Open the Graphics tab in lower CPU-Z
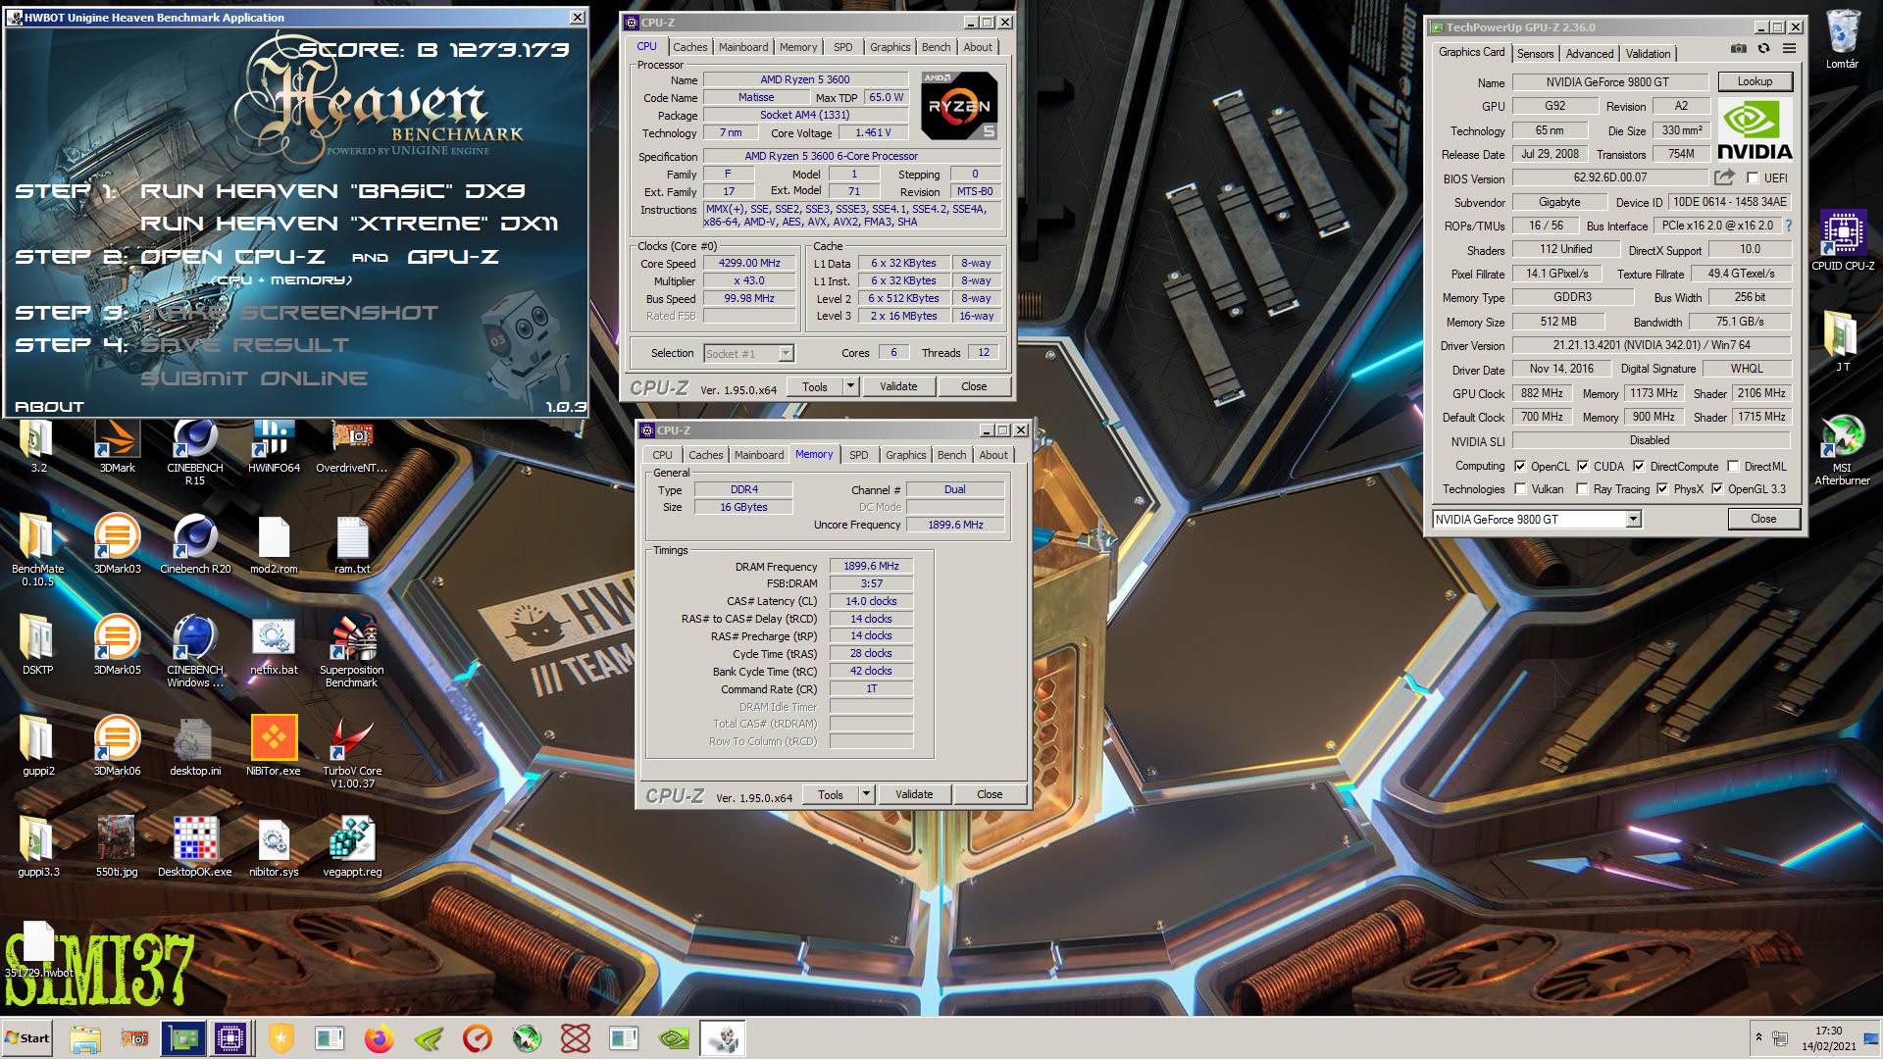This screenshot has height=1059, width=1883. pos(905,455)
